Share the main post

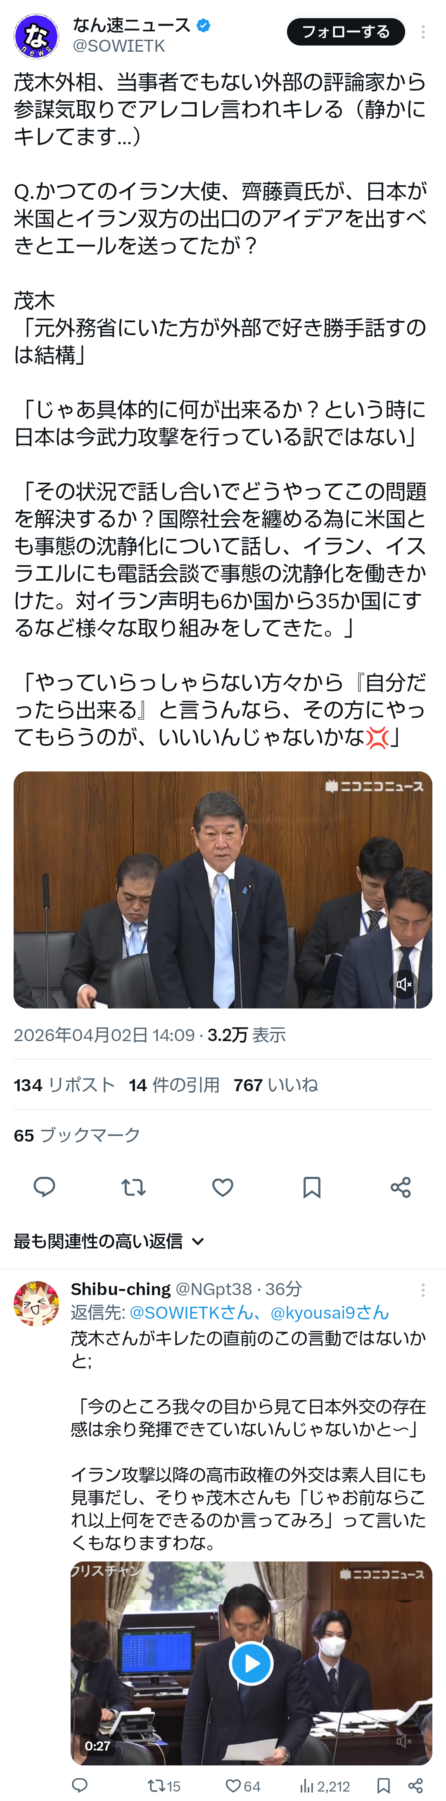coord(401,1186)
